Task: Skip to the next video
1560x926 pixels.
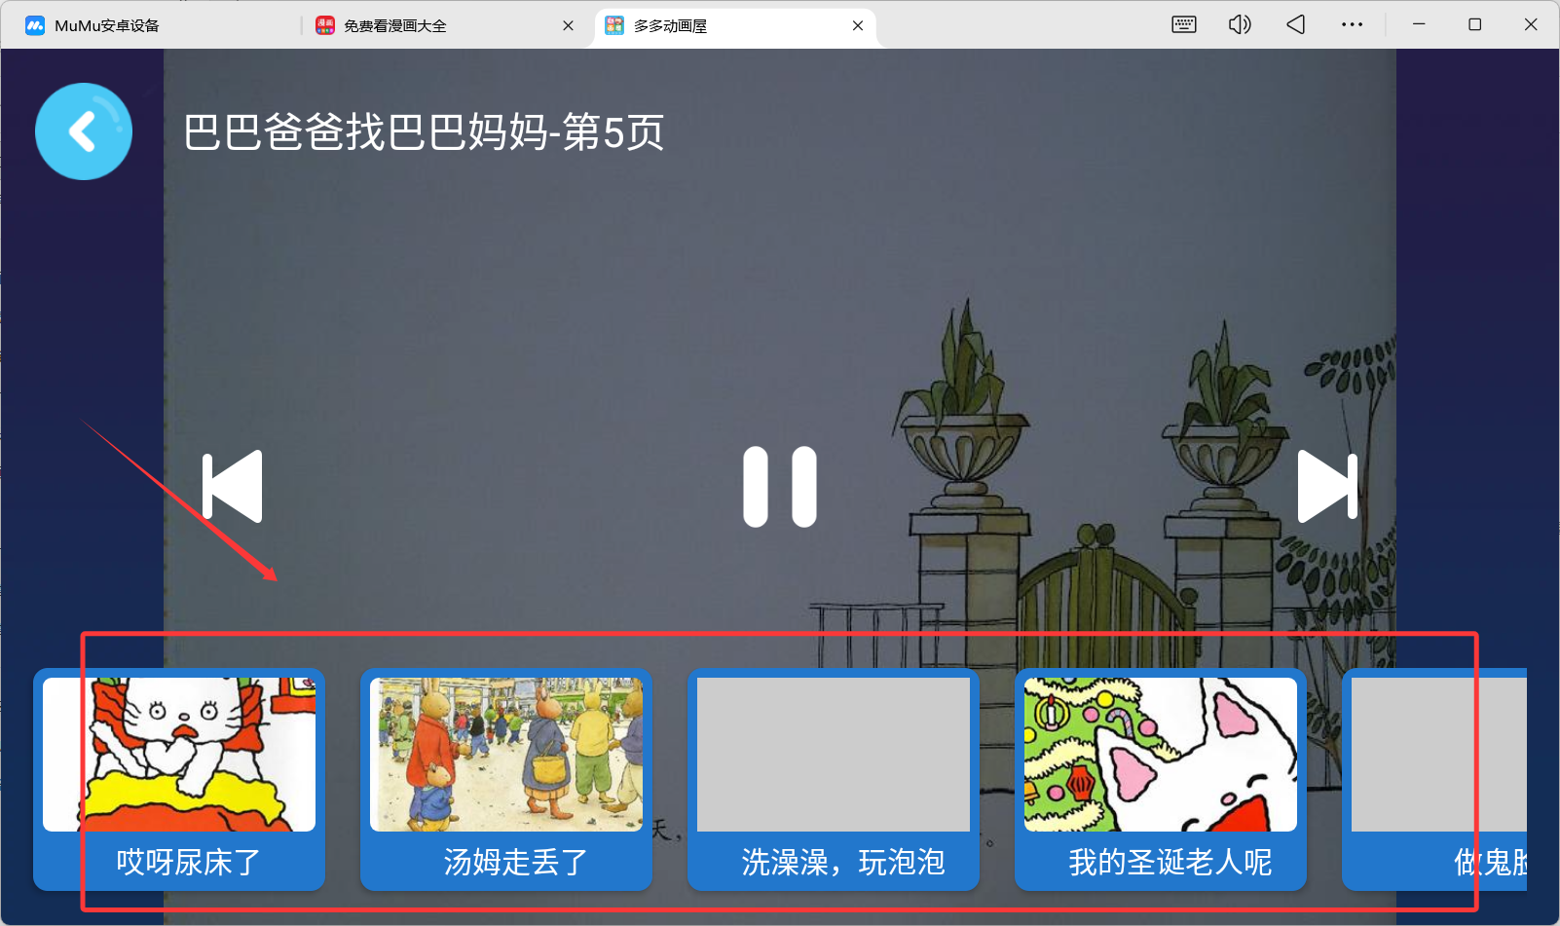Action: 1329,487
